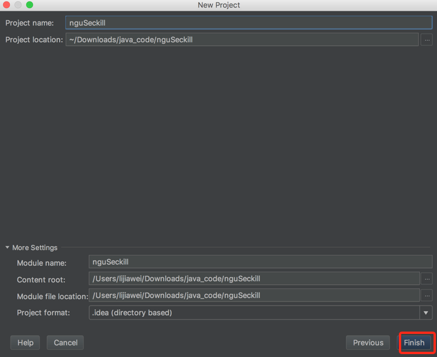Screen dimensions: 437x357
Task: Click the Help button
Action: (25, 343)
